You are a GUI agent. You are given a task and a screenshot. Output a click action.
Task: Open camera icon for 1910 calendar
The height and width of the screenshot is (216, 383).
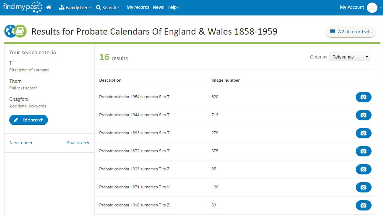(363, 205)
